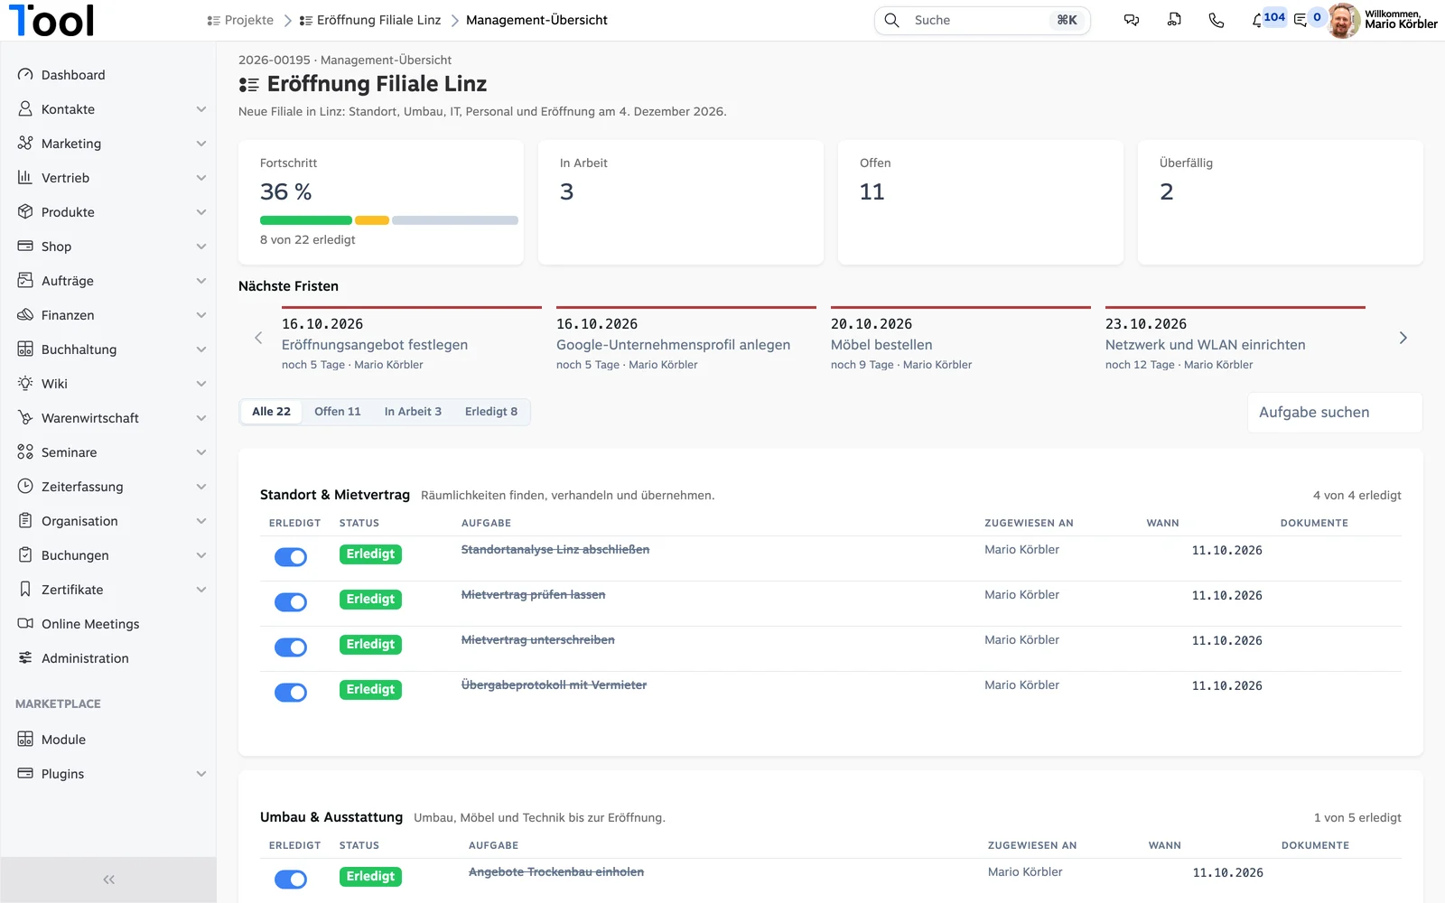Click the Wiki lightbulb icon
Viewport: 1445px width, 903px height.
click(25, 384)
